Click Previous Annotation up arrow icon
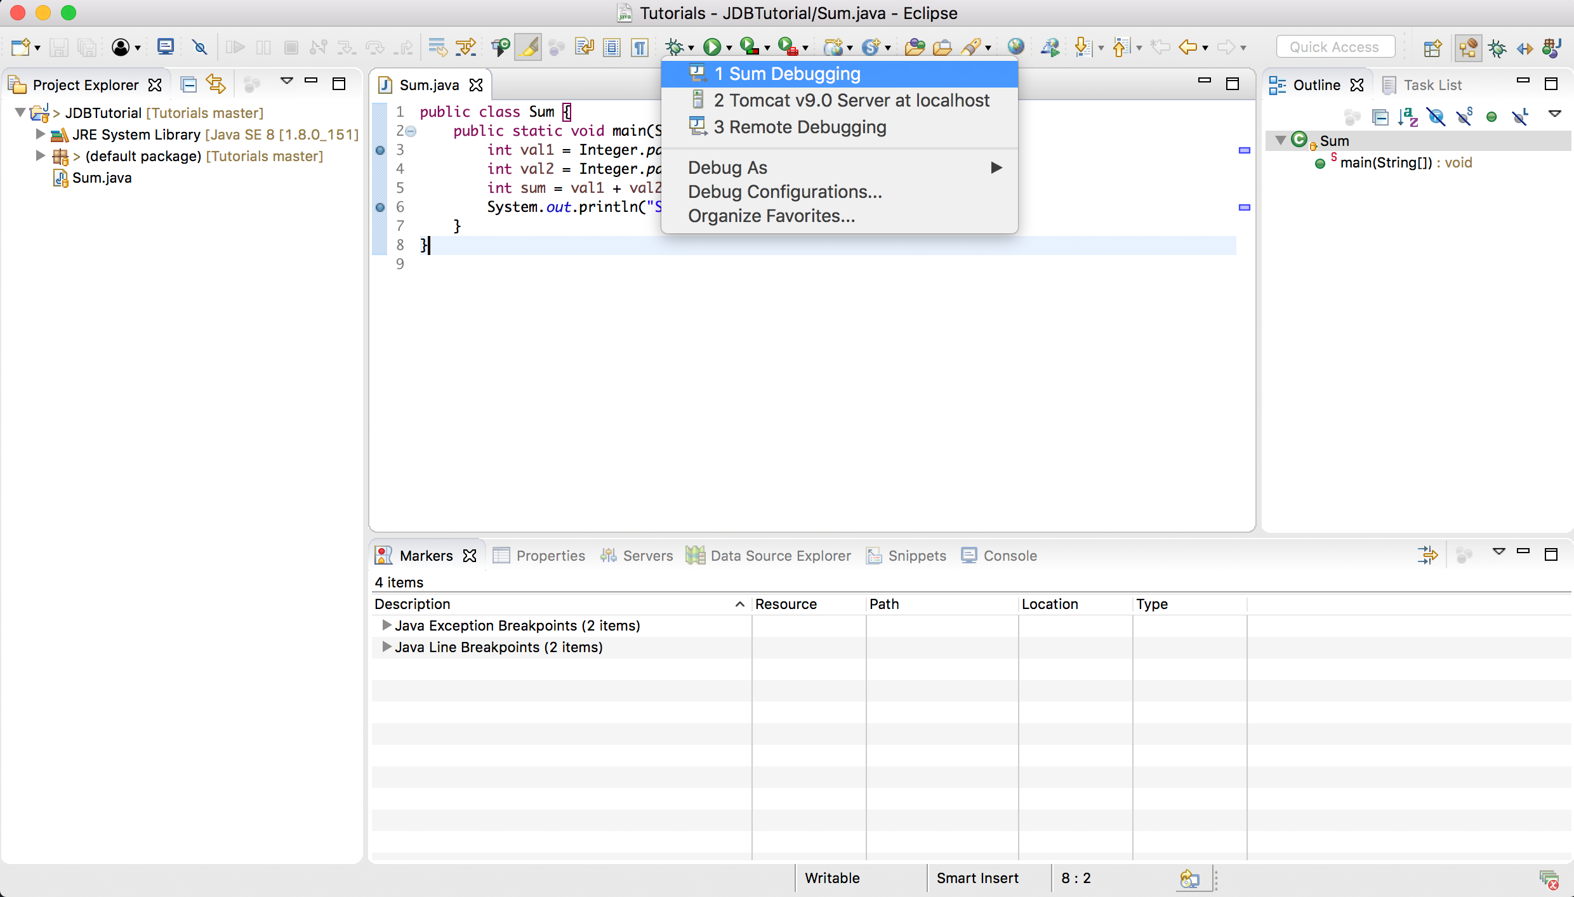Viewport: 1574px width, 897px height. click(1121, 47)
